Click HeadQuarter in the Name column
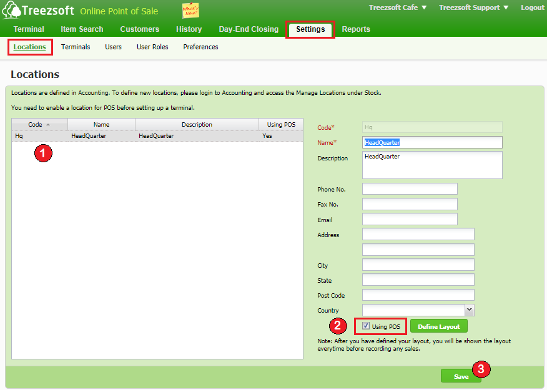 [89, 136]
